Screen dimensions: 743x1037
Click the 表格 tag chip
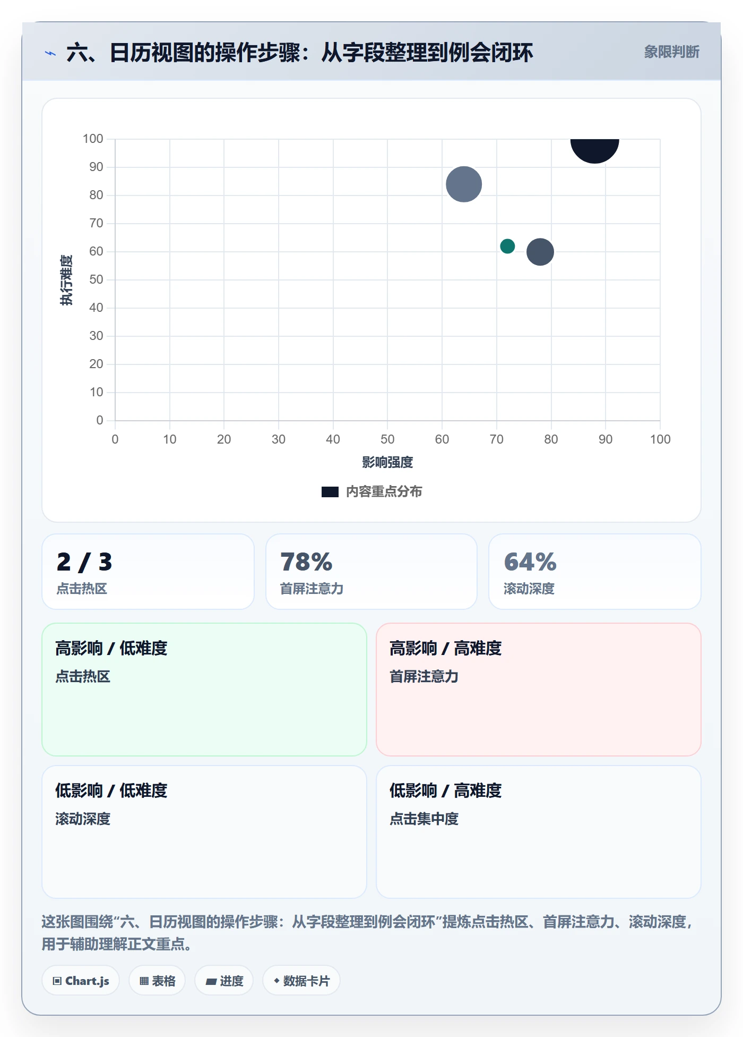point(157,980)
